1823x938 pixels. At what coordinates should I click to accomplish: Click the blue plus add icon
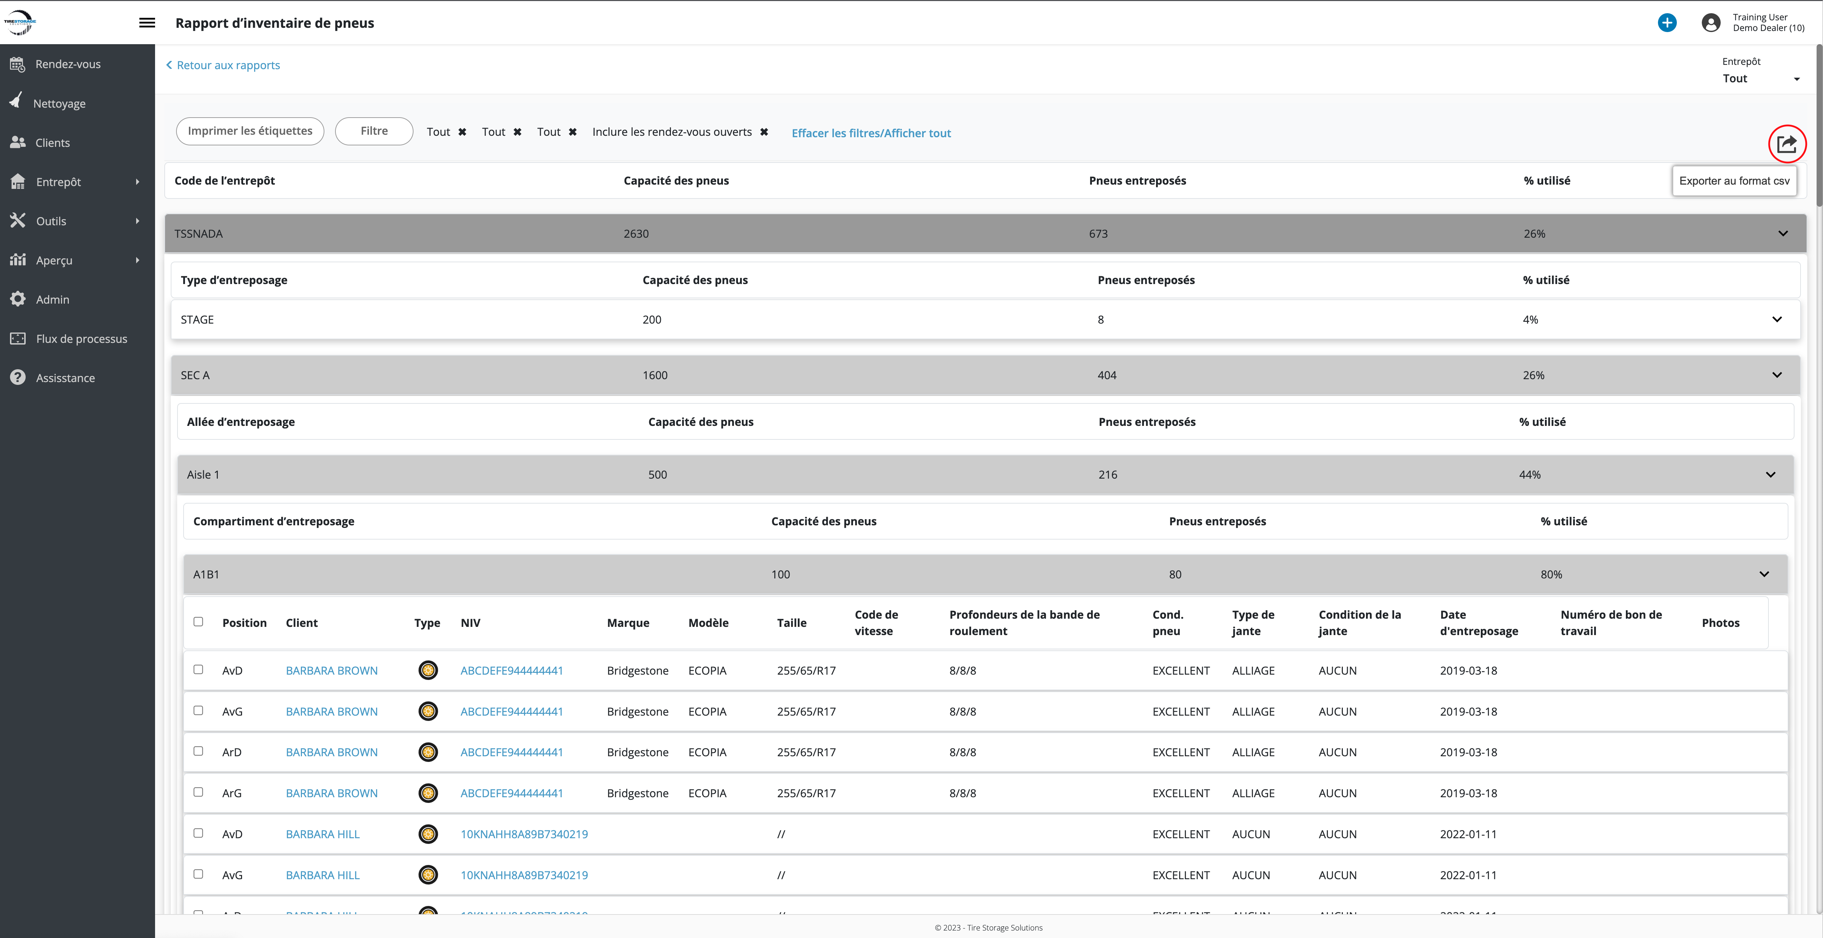pyautogui.click(x=1667, y=23)
